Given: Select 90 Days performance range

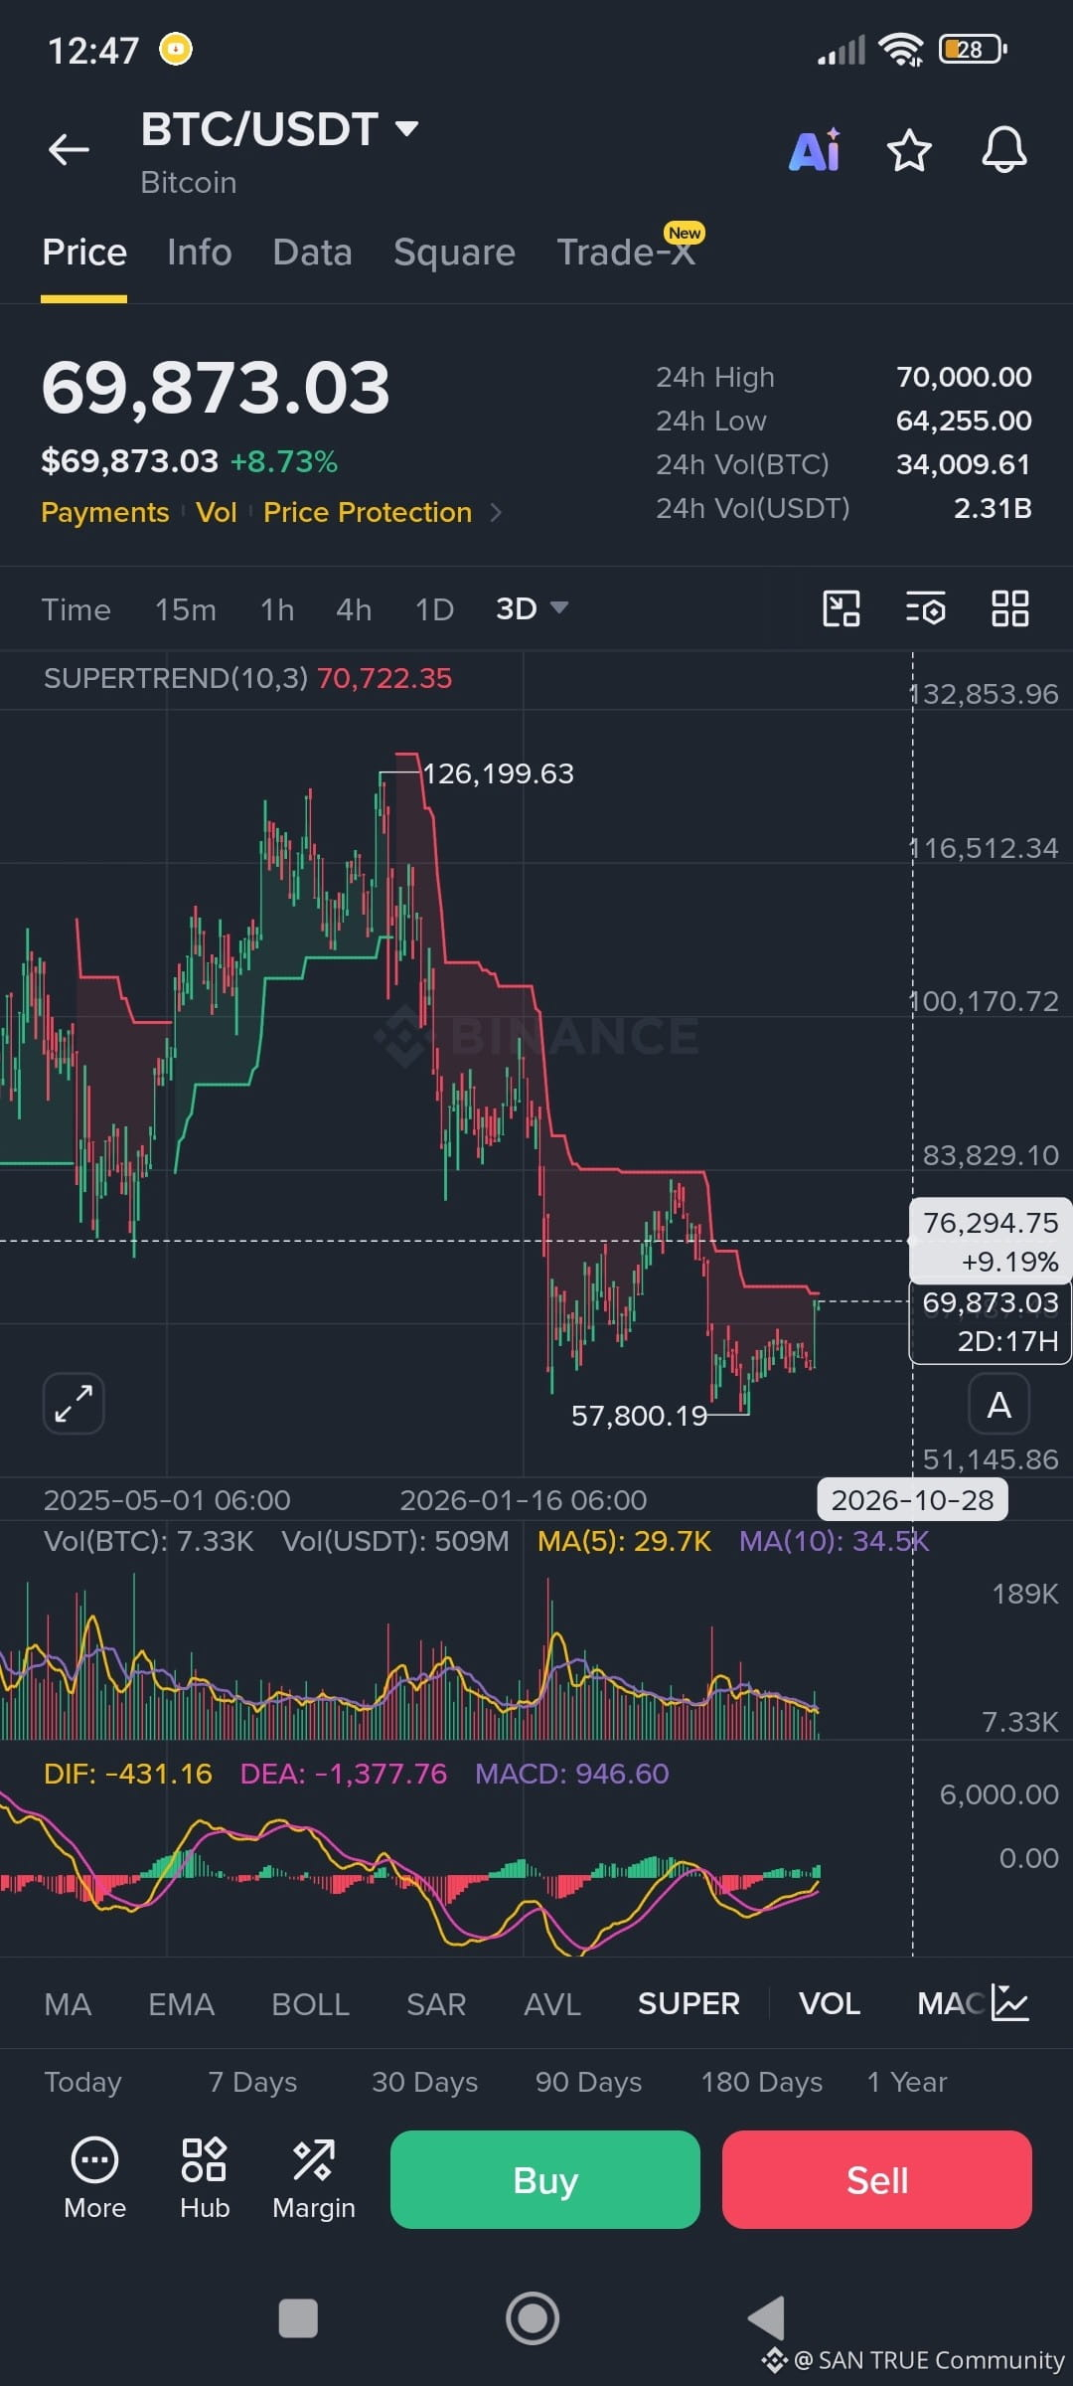Looking at the screenshot, I should pyautogui.click(x=588, y=2082).
